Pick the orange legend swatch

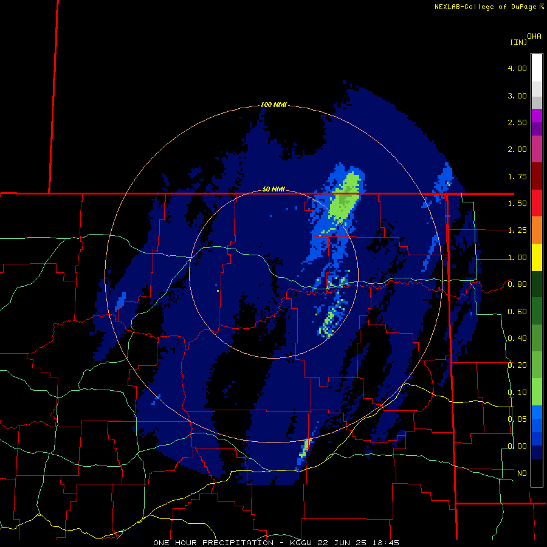537,230
